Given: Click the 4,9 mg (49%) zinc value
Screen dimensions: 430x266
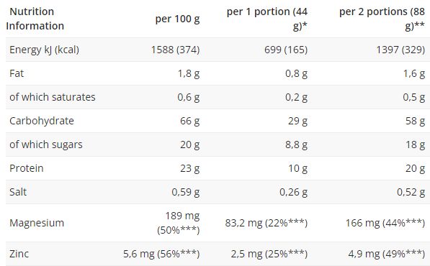Looking at the screenshot, I should click(386, 254).
